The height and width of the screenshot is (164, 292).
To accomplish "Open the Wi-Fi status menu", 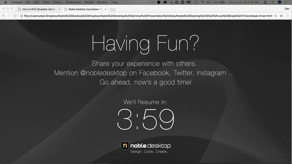I will [x=203, y=2].
